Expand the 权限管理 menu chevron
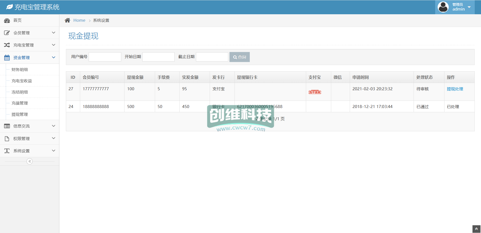Screen dimensions: 481x233 click(x=53, y=138)
